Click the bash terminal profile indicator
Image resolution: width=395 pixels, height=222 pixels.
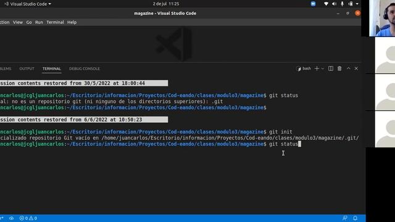[x=304, y=68]
